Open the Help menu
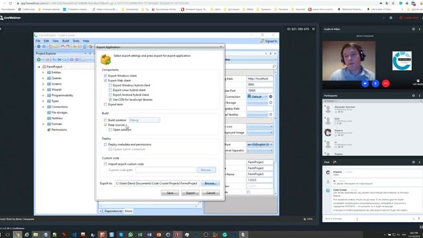This screenshot has height=238, width=423. (x=86, y=41)
